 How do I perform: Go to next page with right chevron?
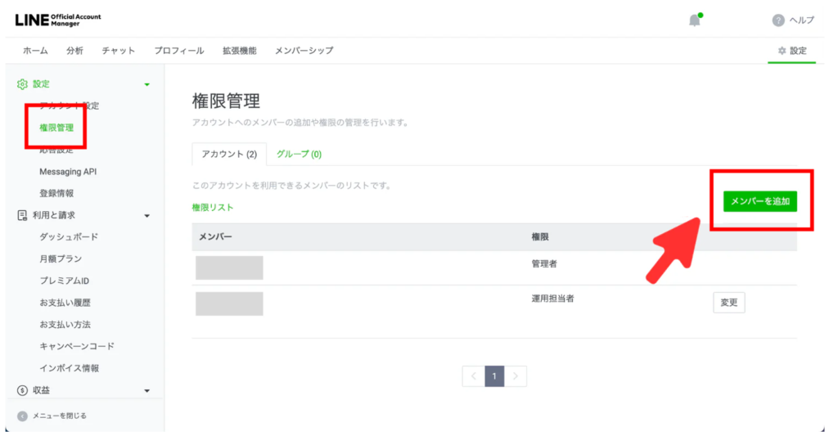click(516, 375)
